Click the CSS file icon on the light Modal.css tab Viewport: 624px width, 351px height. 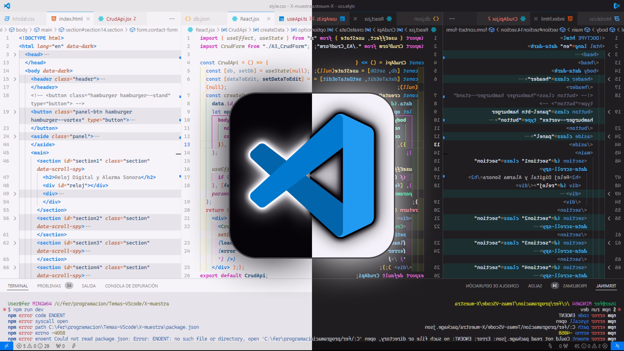click(6, 19)
